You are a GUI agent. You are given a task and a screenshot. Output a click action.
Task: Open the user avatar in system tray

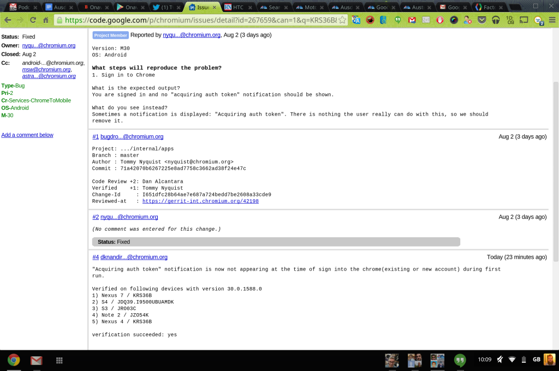[549, 360]
